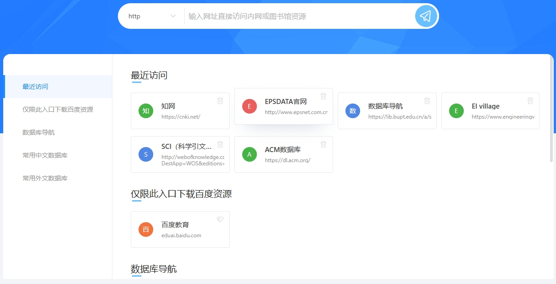The height and width of the screenshot is (284, 556).
Task: Select 最近访问 in the sidebar
Action: pyautogui.click(x=58, y=87)
